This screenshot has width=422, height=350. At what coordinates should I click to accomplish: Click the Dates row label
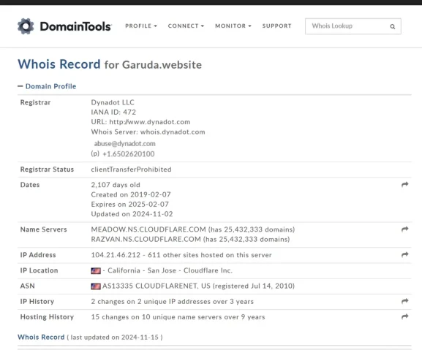pos(30,185)
